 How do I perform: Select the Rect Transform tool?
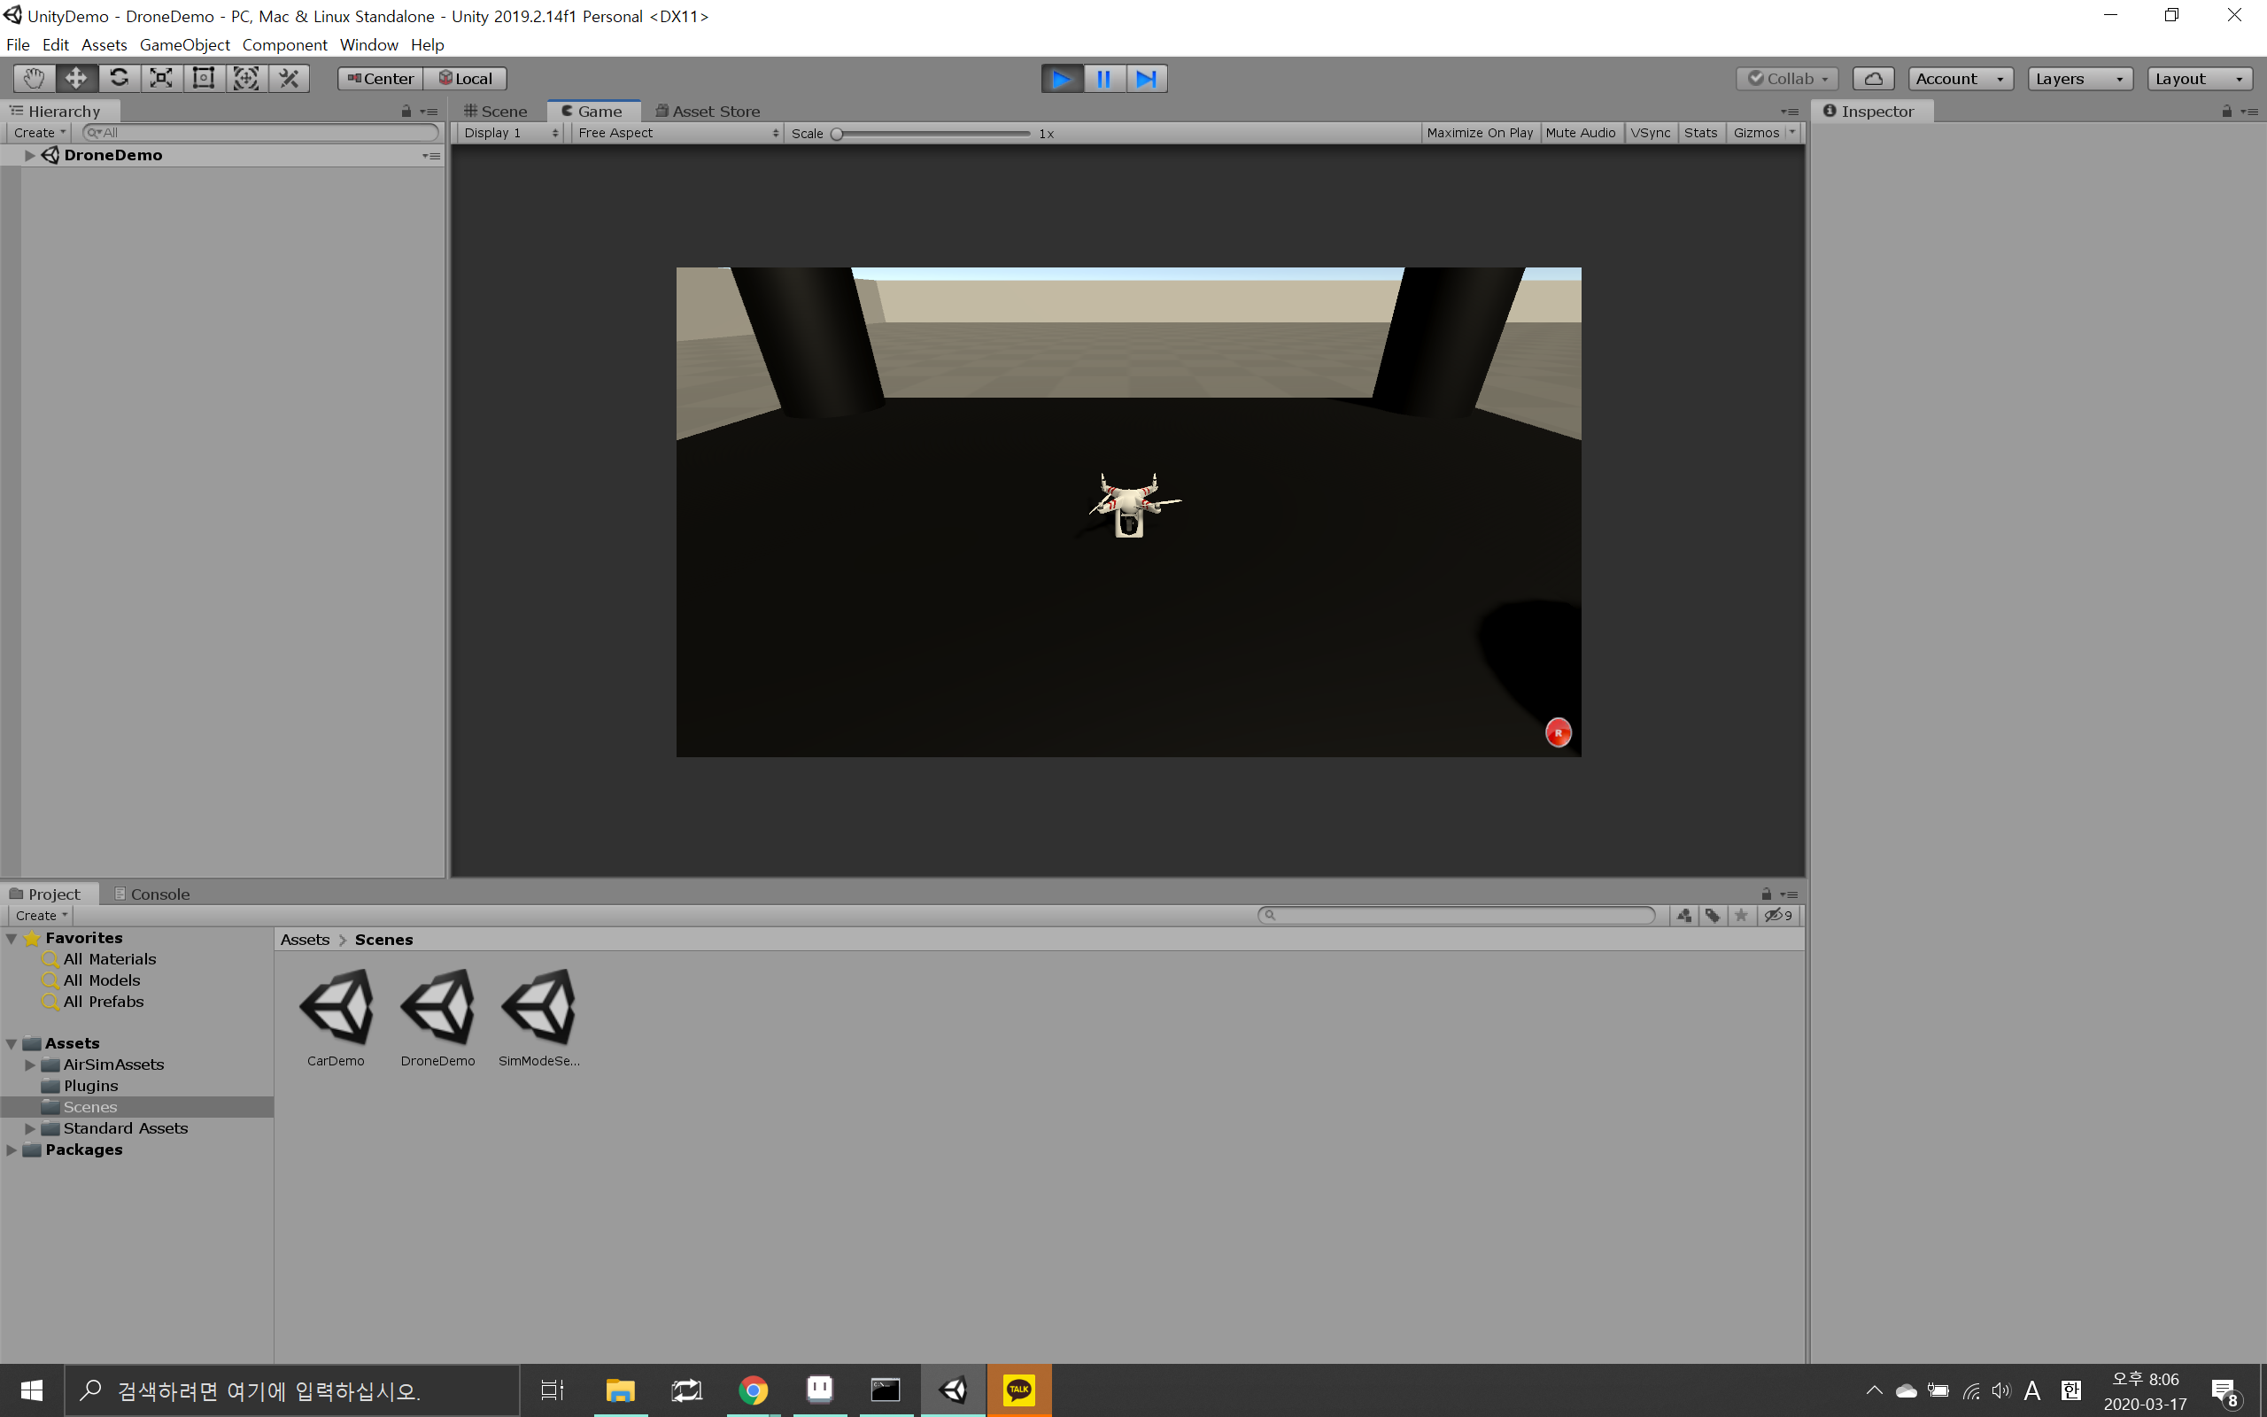pos(202,78)
